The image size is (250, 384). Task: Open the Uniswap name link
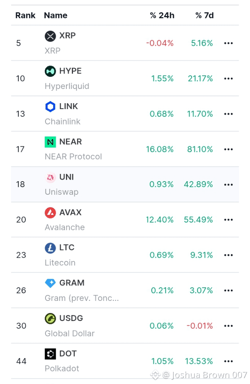[62, 192]
